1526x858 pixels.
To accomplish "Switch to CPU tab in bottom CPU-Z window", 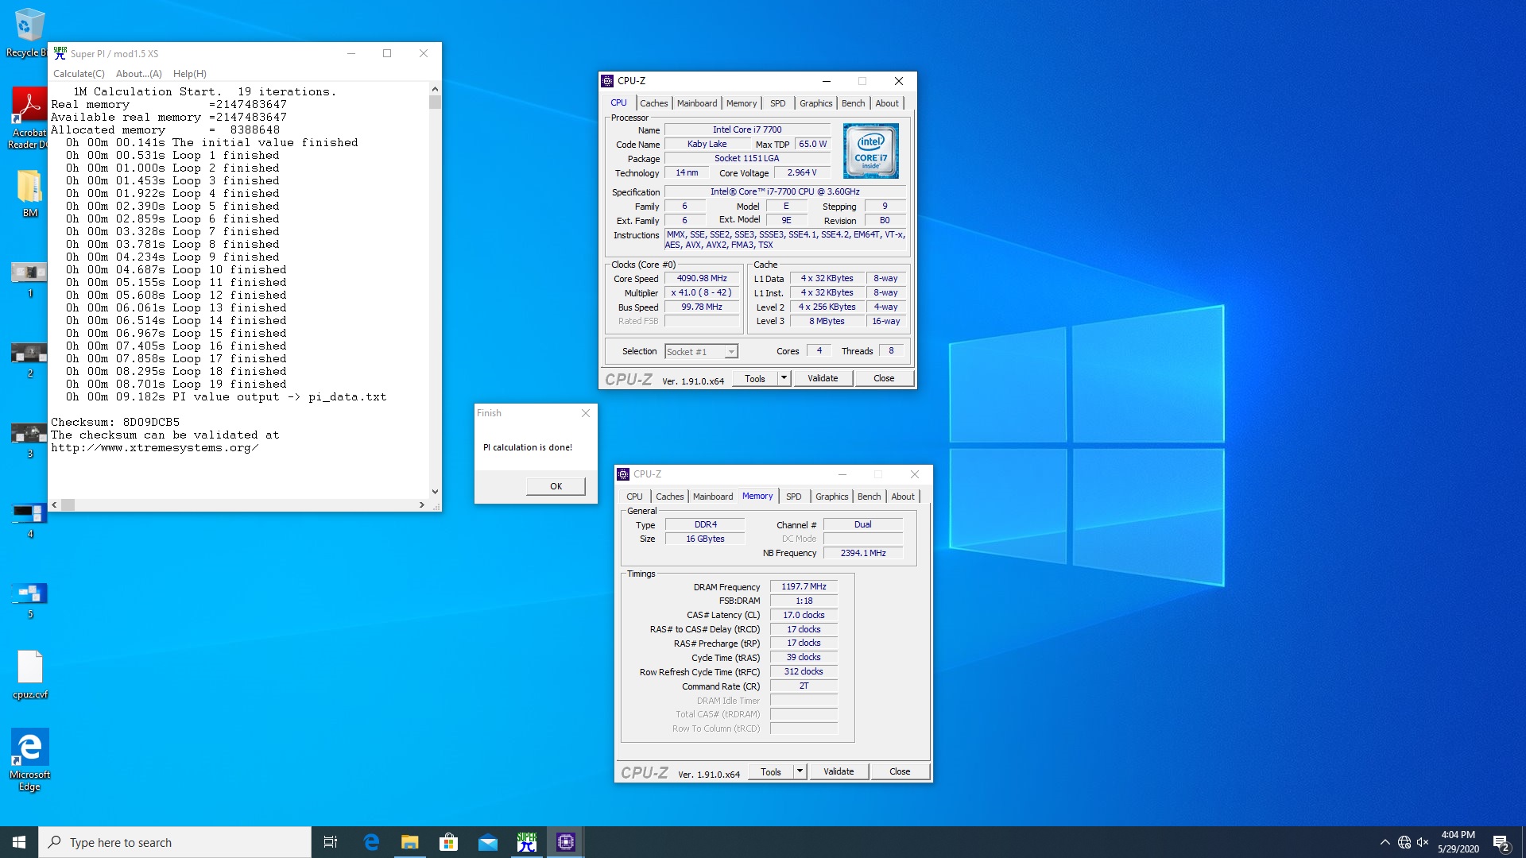I will point(634,497).
